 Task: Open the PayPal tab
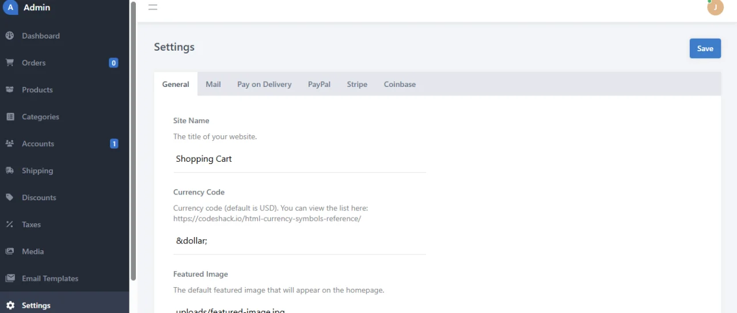[319, 84]
